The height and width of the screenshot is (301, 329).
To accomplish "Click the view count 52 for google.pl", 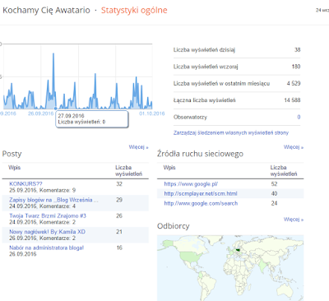I will (x=274, y=184).
